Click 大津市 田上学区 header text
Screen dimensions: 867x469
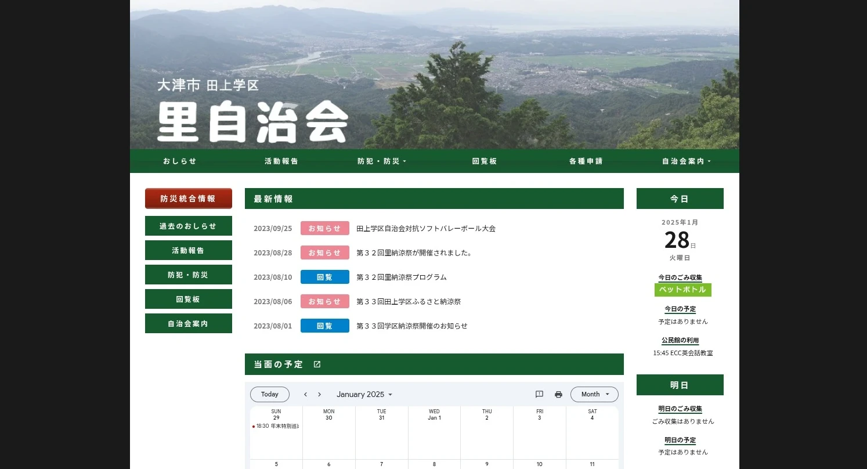pos(208,85)
